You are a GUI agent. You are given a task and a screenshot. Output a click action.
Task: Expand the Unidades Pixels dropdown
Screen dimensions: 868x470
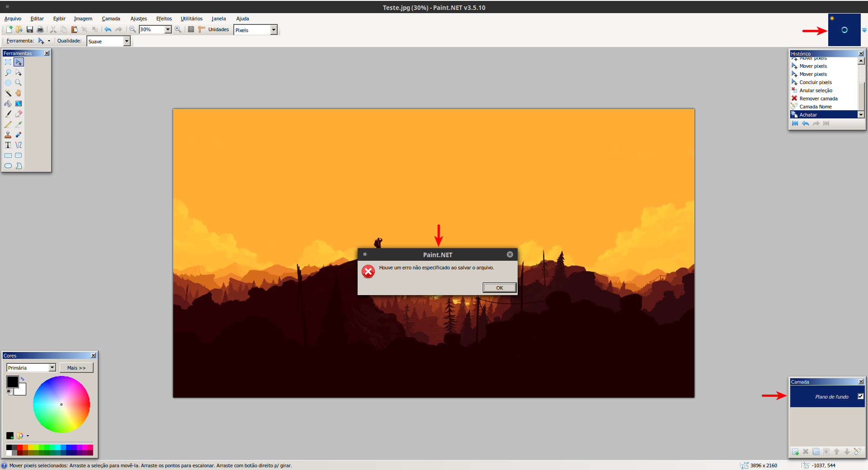point(274,30)
